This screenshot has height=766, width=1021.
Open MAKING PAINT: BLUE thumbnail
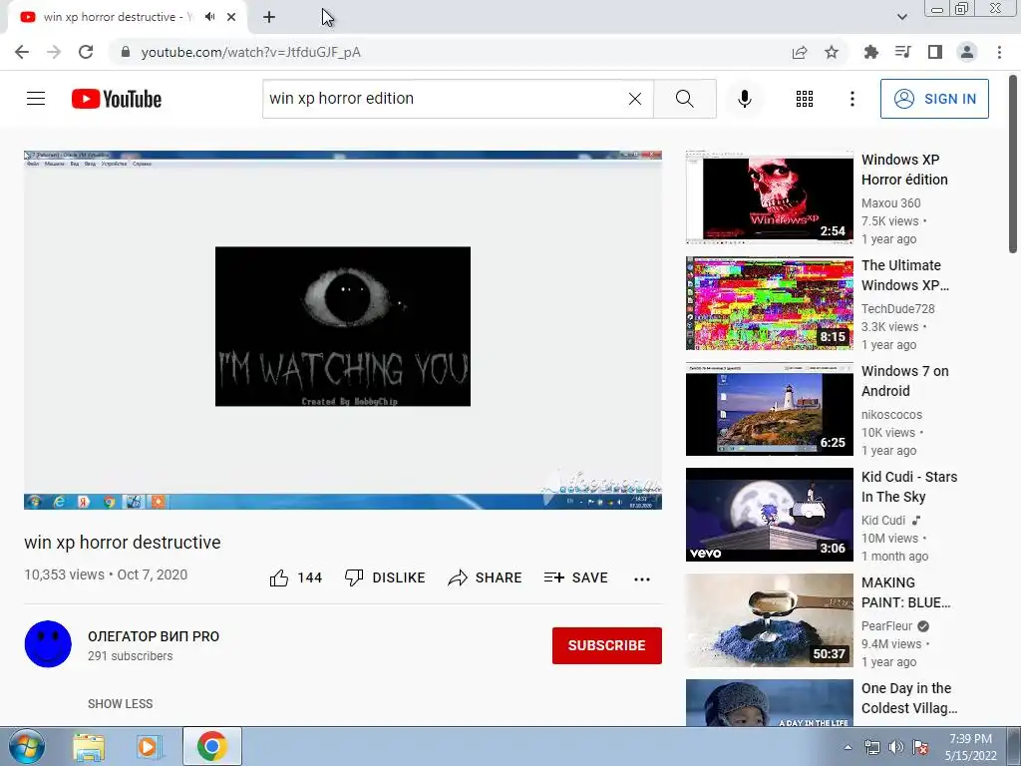(x=769, y=620)
